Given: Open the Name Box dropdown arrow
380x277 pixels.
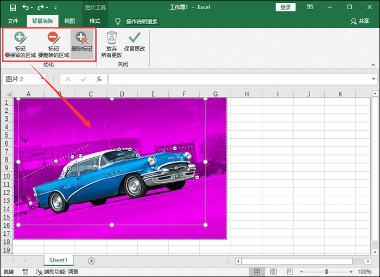Looking at the screenshot, I should [42, 79].
